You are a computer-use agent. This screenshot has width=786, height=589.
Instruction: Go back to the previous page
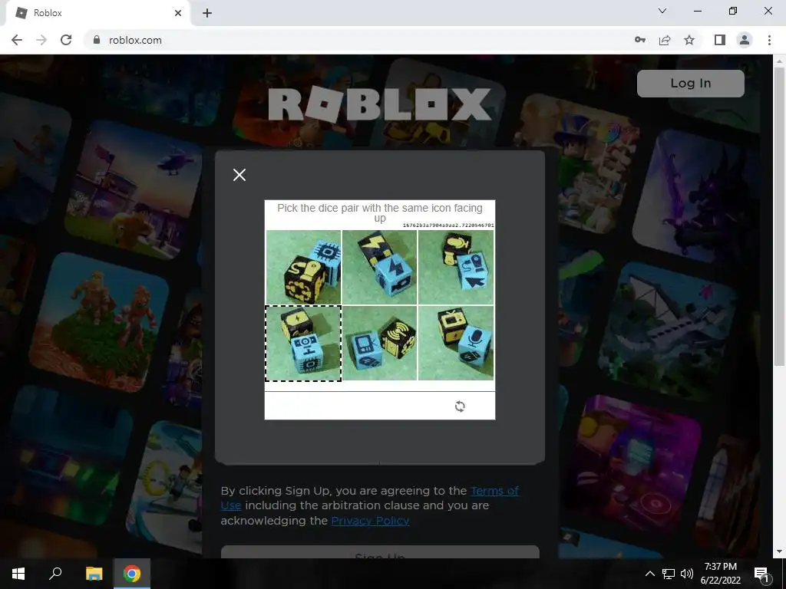[x=17, y=40]
